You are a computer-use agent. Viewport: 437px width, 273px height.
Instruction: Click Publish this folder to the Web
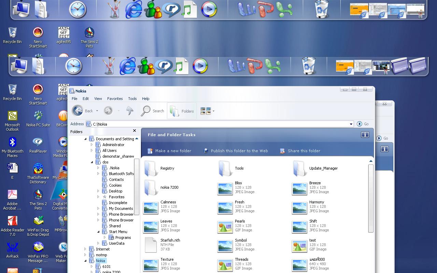236,151
